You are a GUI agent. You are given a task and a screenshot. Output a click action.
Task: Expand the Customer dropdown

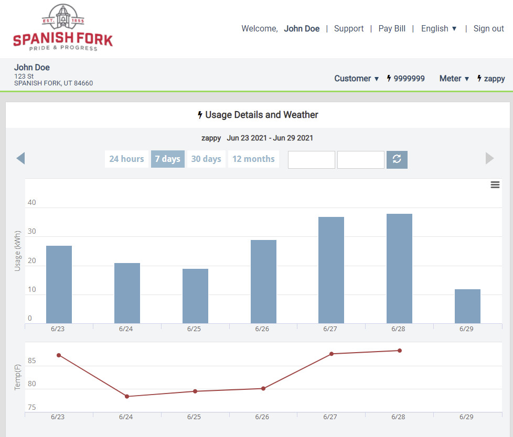click(x=357, y=79)
